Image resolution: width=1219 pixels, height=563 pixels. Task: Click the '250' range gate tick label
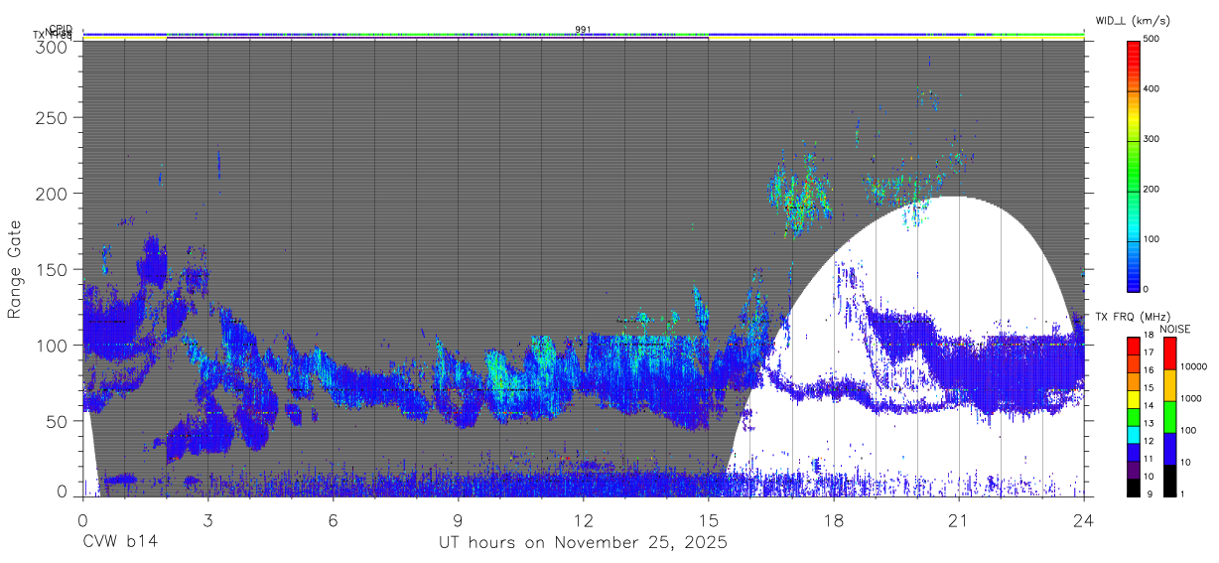54,117
